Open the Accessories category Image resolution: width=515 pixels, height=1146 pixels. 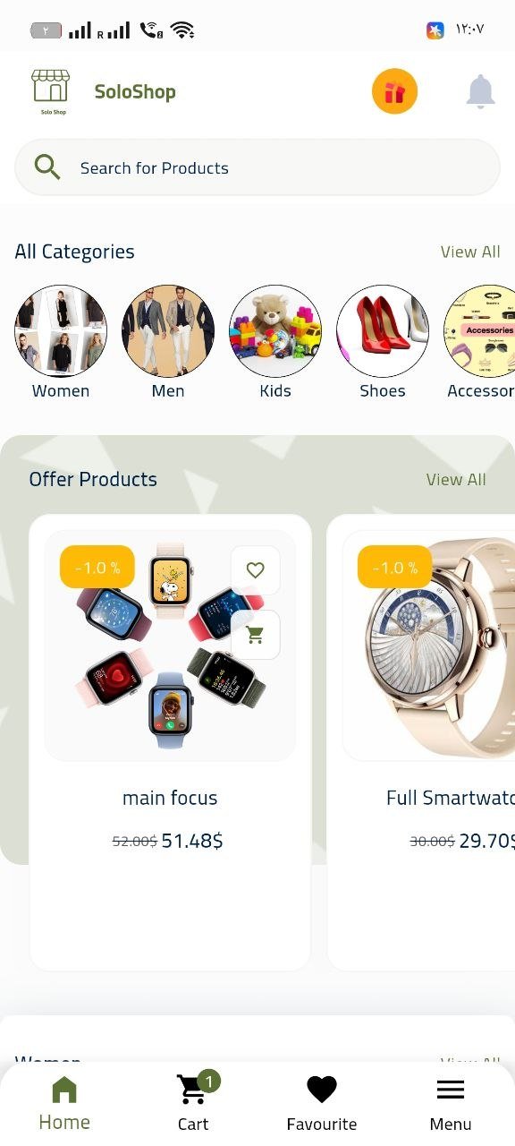tap(480, 342)
